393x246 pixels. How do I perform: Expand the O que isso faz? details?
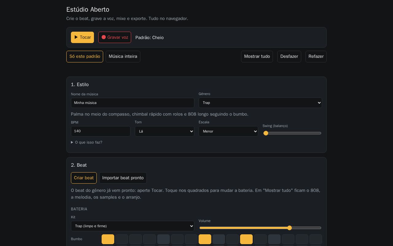(87, 142)
